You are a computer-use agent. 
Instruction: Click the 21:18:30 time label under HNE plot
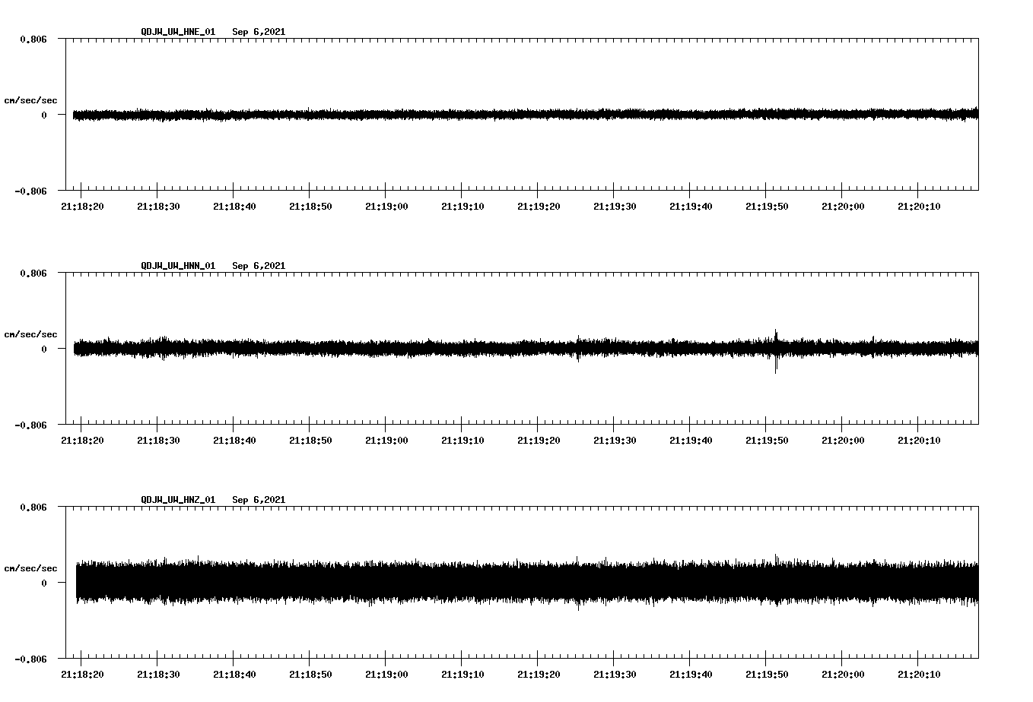(x=158, y=207)
